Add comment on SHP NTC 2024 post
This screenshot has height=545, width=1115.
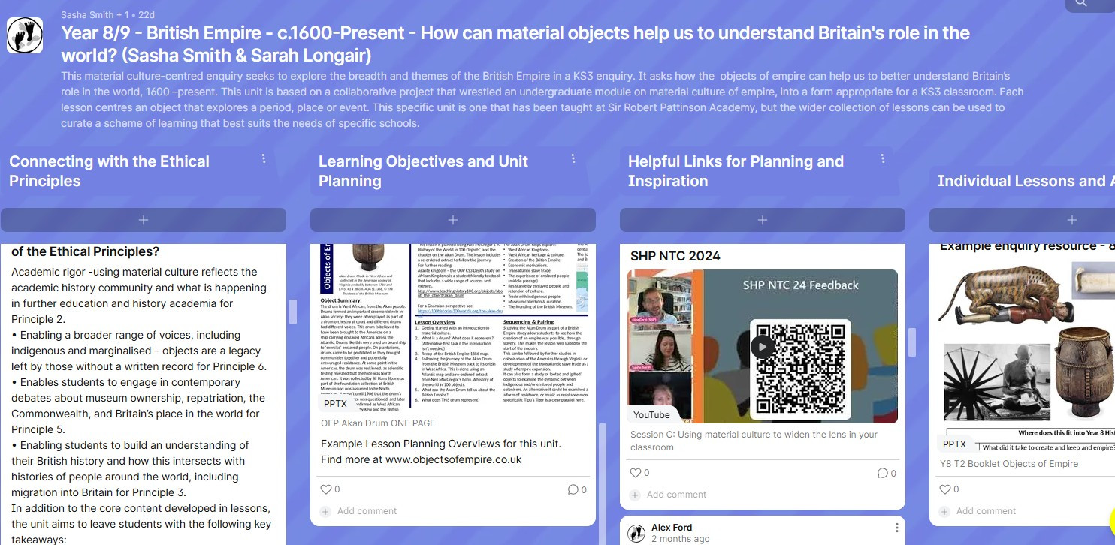(676, 495)
